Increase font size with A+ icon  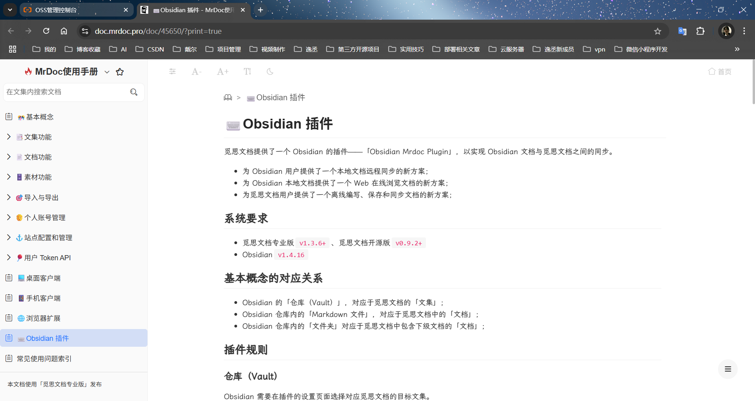(223, 72)
